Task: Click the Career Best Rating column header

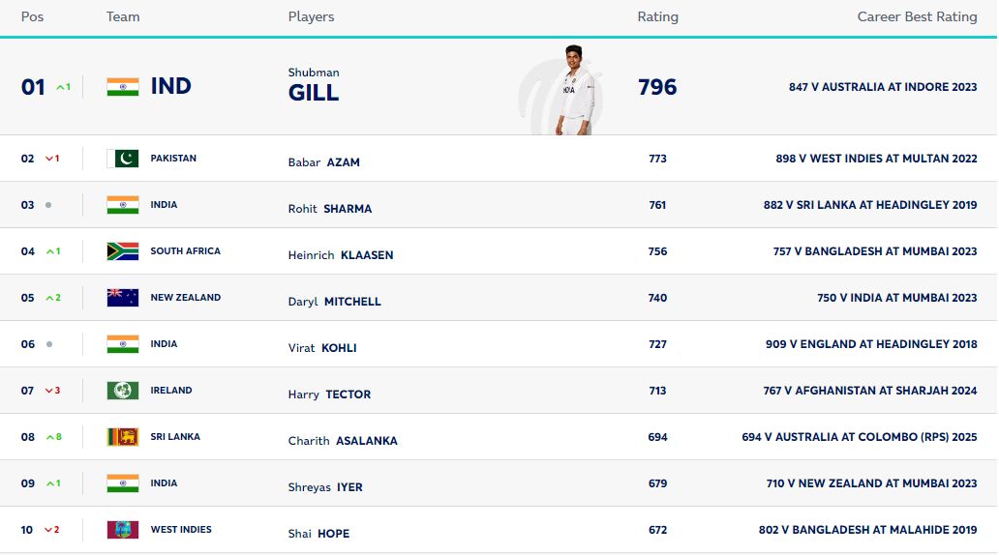Action: tap(917, 17)
